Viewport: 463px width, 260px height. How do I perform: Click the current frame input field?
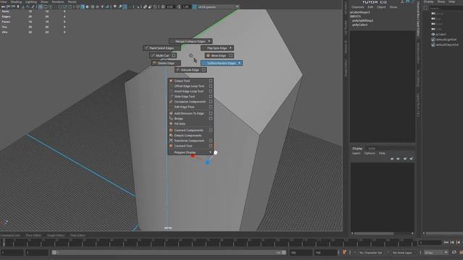coord(430,243)
